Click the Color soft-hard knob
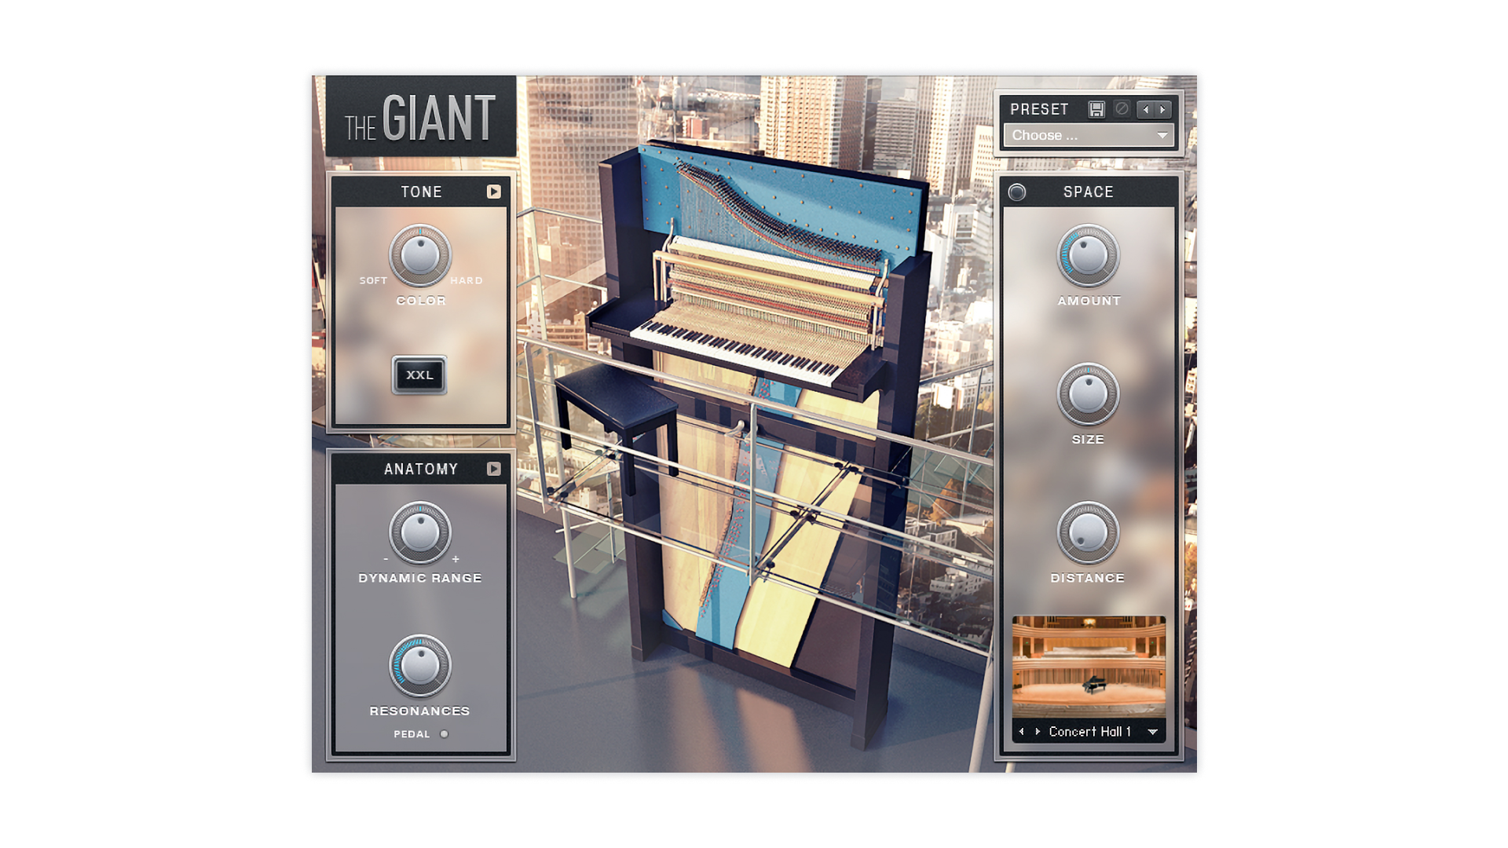The width and height of the screenshot is (1508, 848). pos(420,255)
